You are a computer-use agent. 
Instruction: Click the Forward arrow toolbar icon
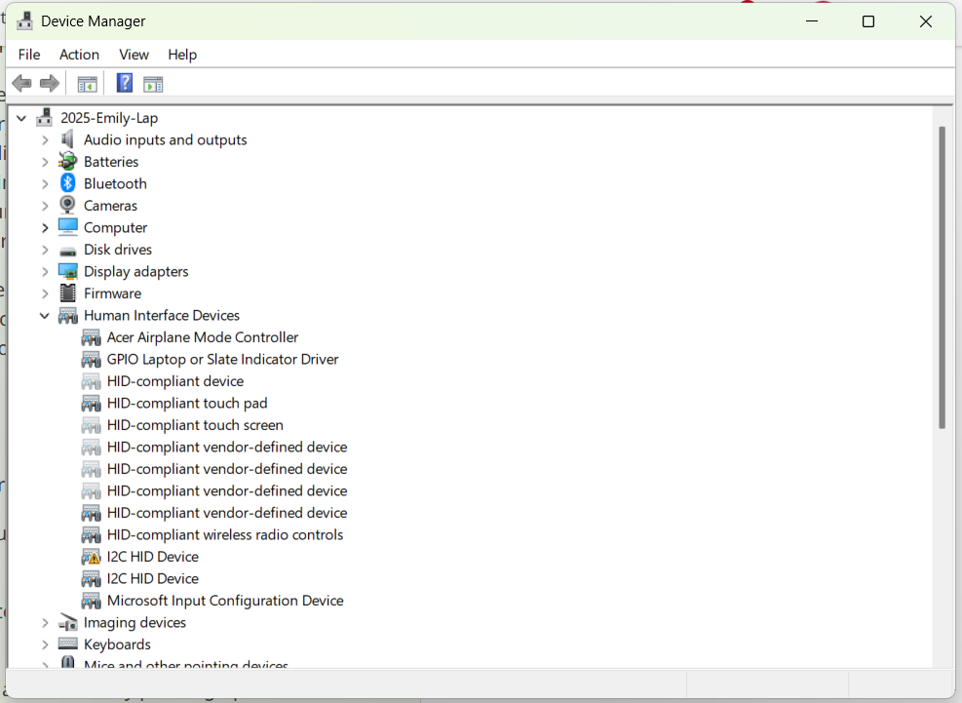49,84
